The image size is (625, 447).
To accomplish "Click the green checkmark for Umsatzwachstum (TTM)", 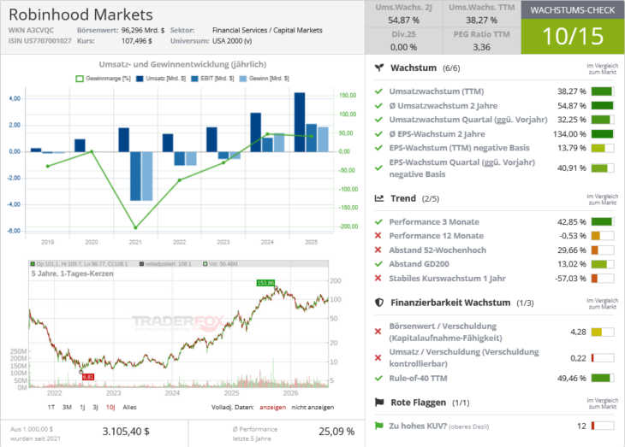I will 378,91.
